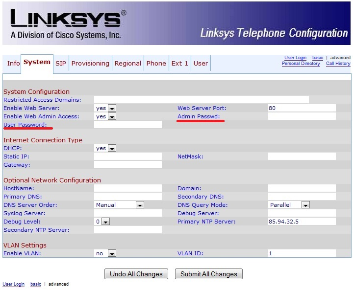This screenshot has width=354, height=290.
Task: Click the Syslog Server input field
Action: click(128, 213)
